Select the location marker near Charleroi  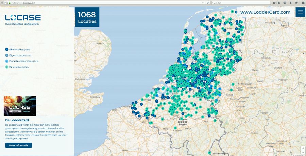click(175, 128)
